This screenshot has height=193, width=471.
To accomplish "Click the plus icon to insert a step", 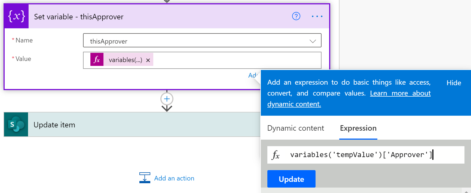I will [167, 99].
